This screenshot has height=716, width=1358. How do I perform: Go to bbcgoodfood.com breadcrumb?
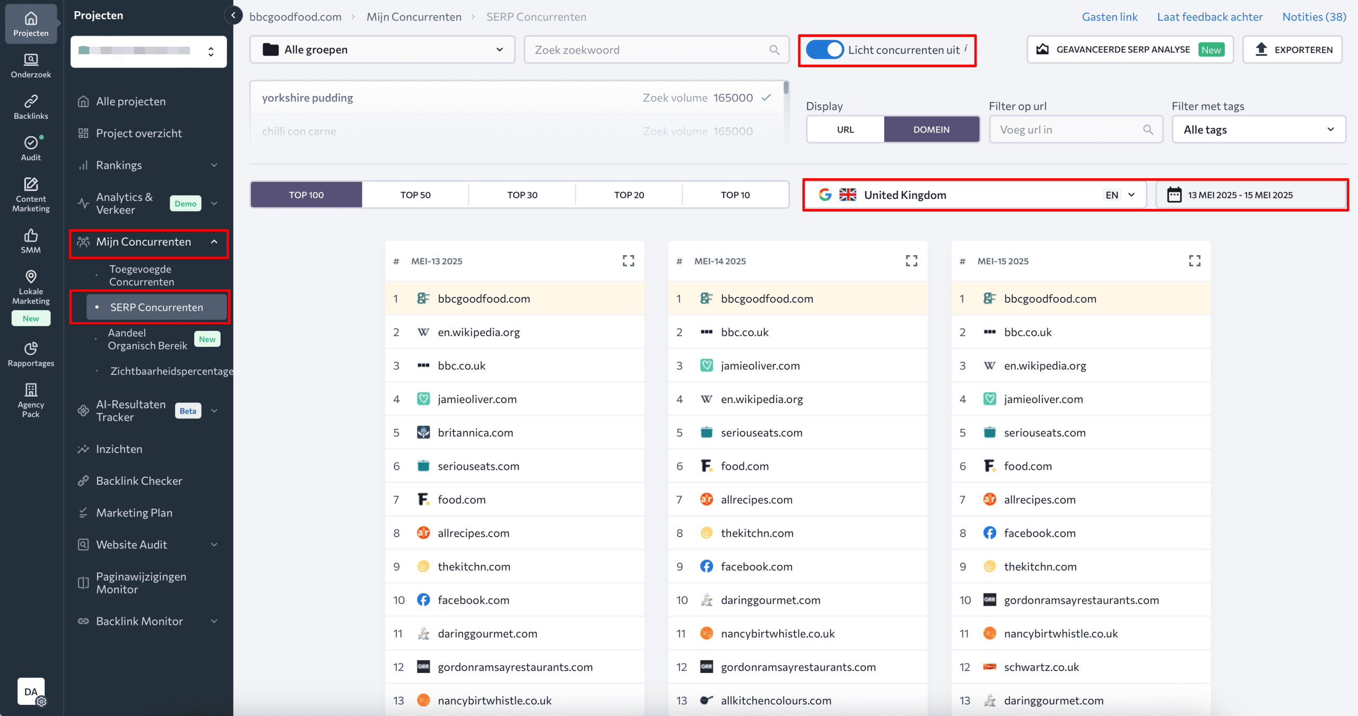point(295,16)
